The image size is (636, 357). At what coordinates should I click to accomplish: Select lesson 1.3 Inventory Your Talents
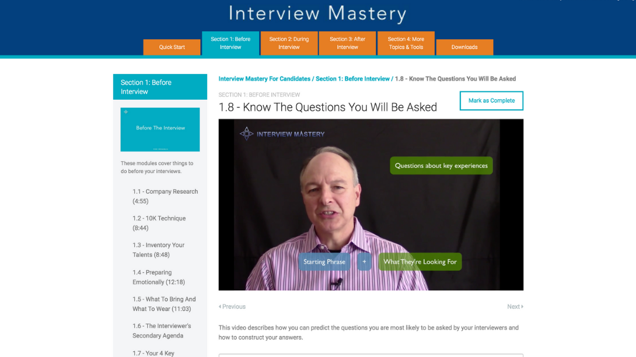pyautogui.click(x=158, y=250)
